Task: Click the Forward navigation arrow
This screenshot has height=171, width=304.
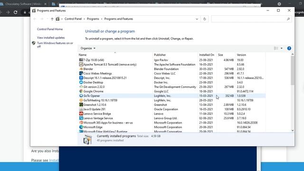Action: click(x=42, y=19)
